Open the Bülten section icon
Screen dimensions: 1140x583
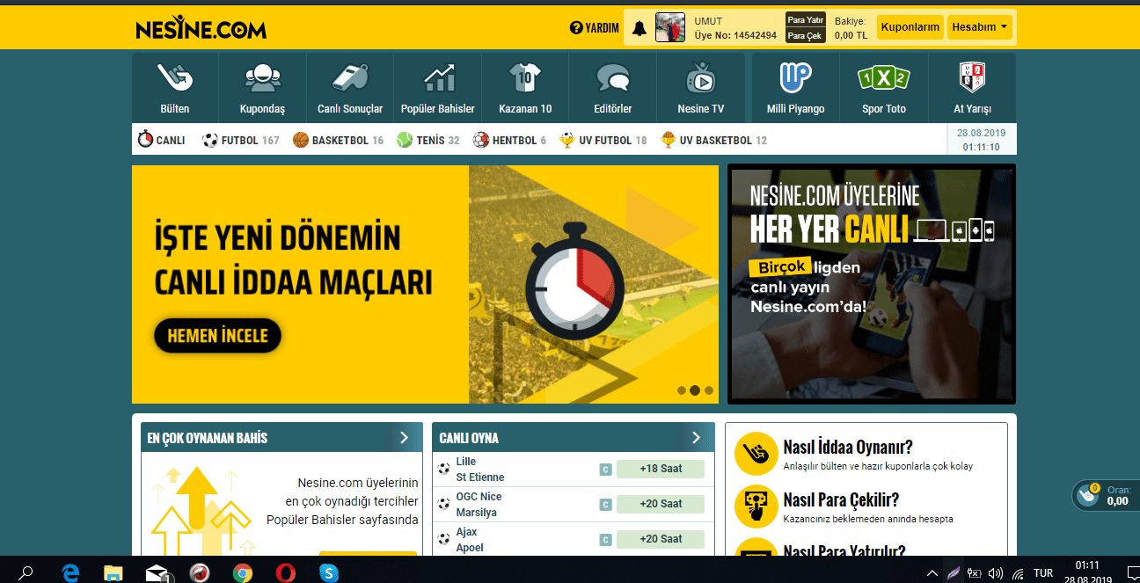pyautogui.click(x=174, y=77)
